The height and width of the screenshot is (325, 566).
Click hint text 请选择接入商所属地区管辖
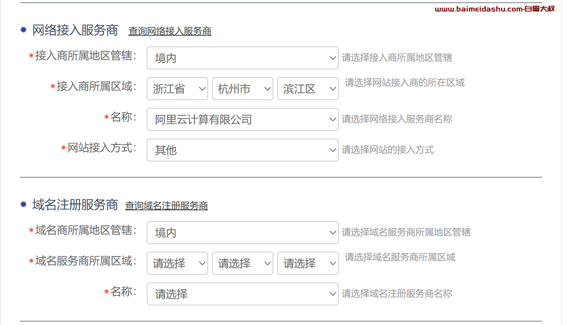pyautogui.click(x=397, y=58)
